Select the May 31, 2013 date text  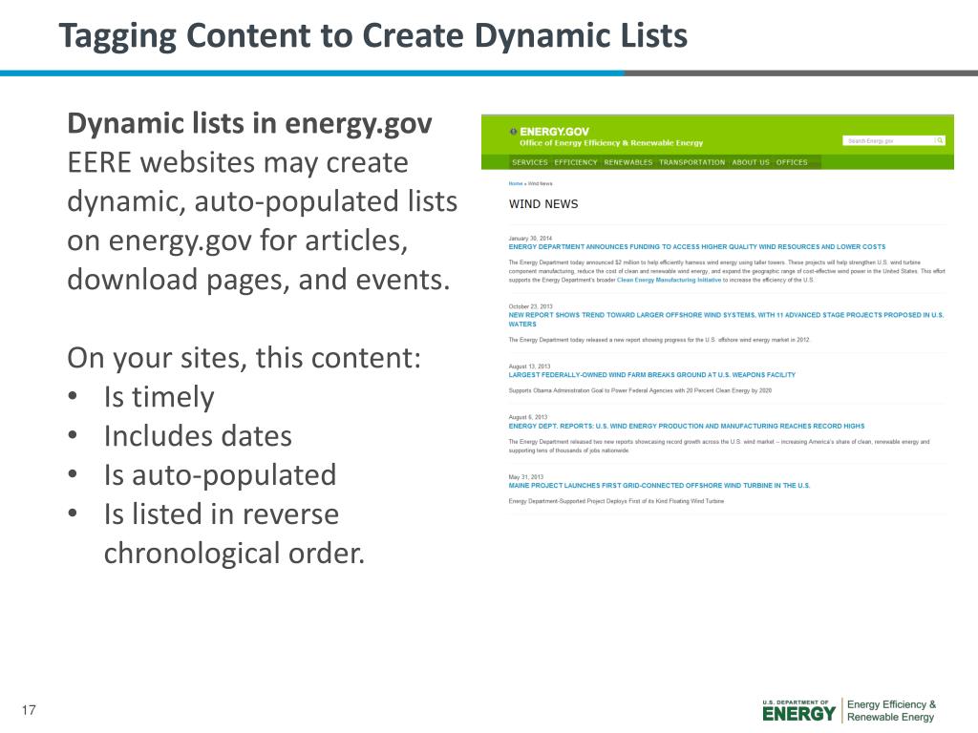coord(526,477)
